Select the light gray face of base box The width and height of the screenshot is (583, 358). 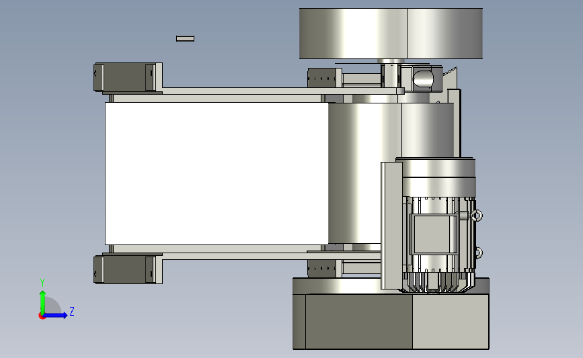click(451, 322)
